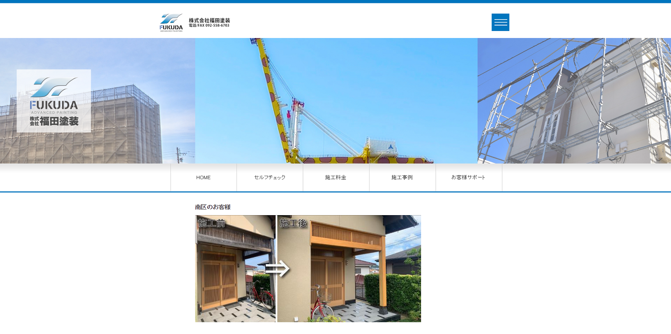The height and width of the screenshot is (334, 671).
Task: Click the large FUKUDA logo badge on banner
Action: point(54,101)
